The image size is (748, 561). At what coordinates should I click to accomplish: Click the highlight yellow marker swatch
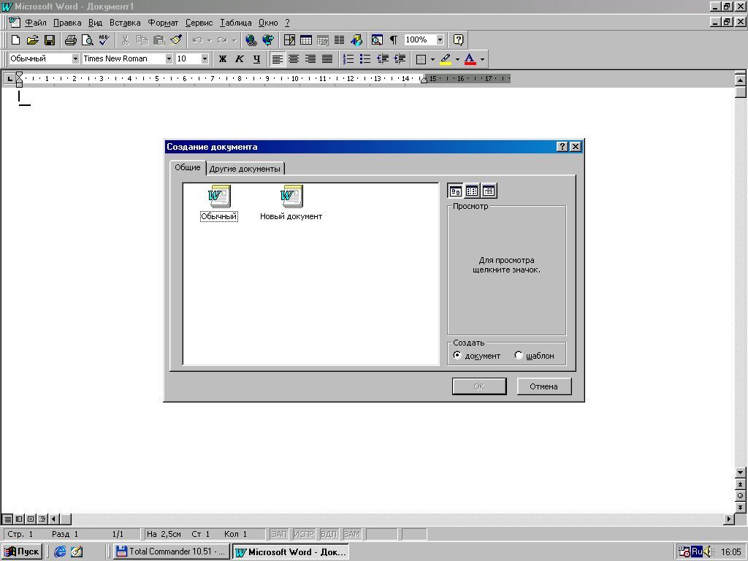446,59
